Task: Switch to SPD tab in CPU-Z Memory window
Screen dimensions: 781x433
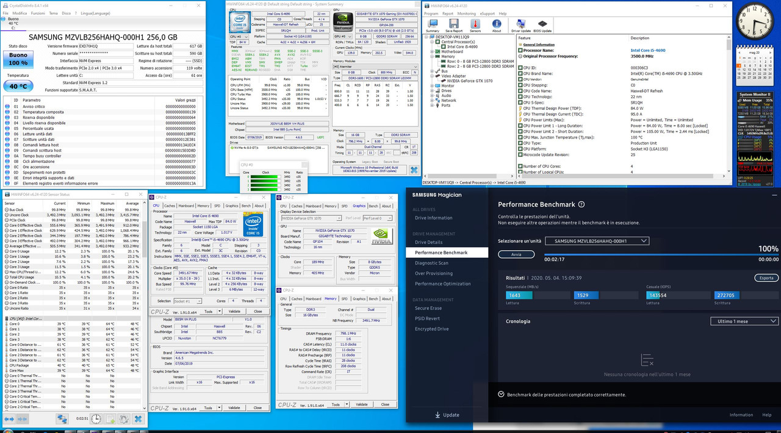Action: tap(344, 299)
